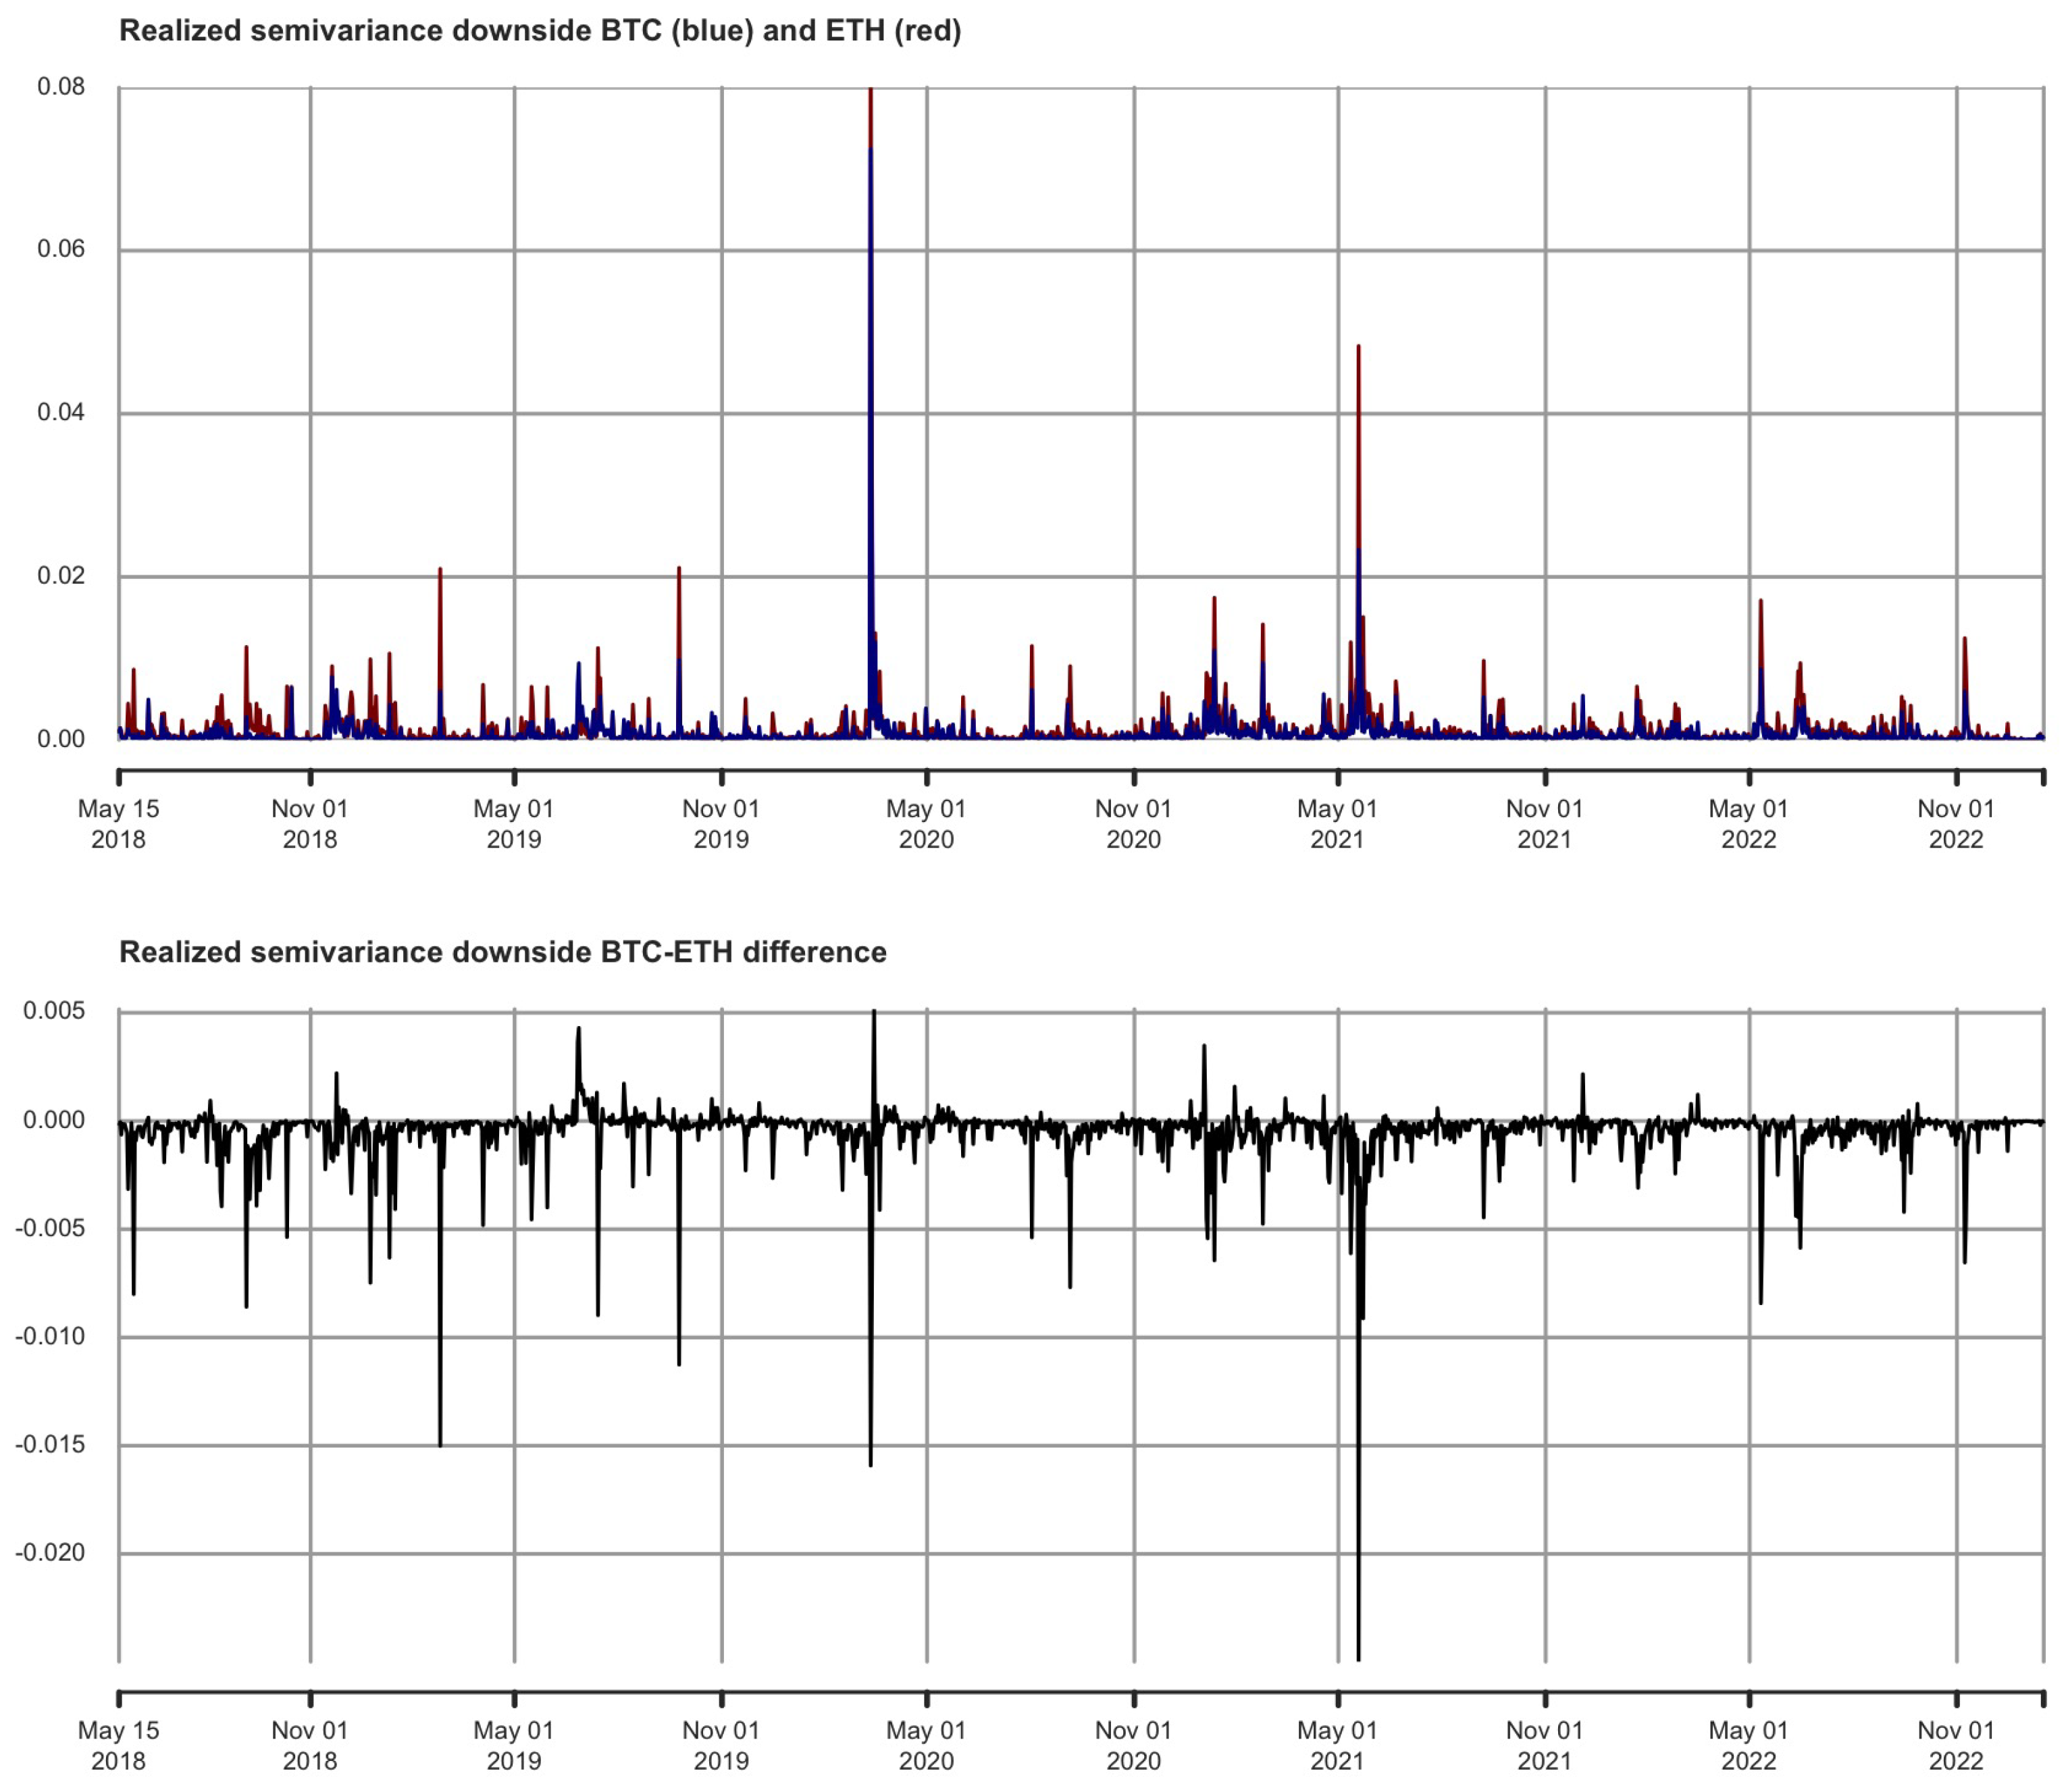This screenshot has width=2066, height=1792.
Task: Select the Nov 01 2018 label under bottom chart
Action: [x=310, y=1745]
